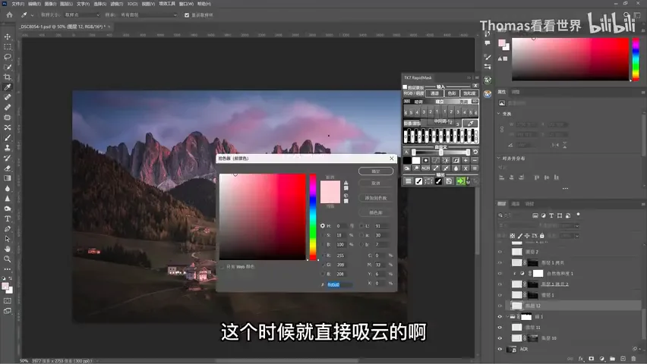Viewport: 647px width, 364px height.
Task: Open the Image menu
Action: [x=50, y=4]
